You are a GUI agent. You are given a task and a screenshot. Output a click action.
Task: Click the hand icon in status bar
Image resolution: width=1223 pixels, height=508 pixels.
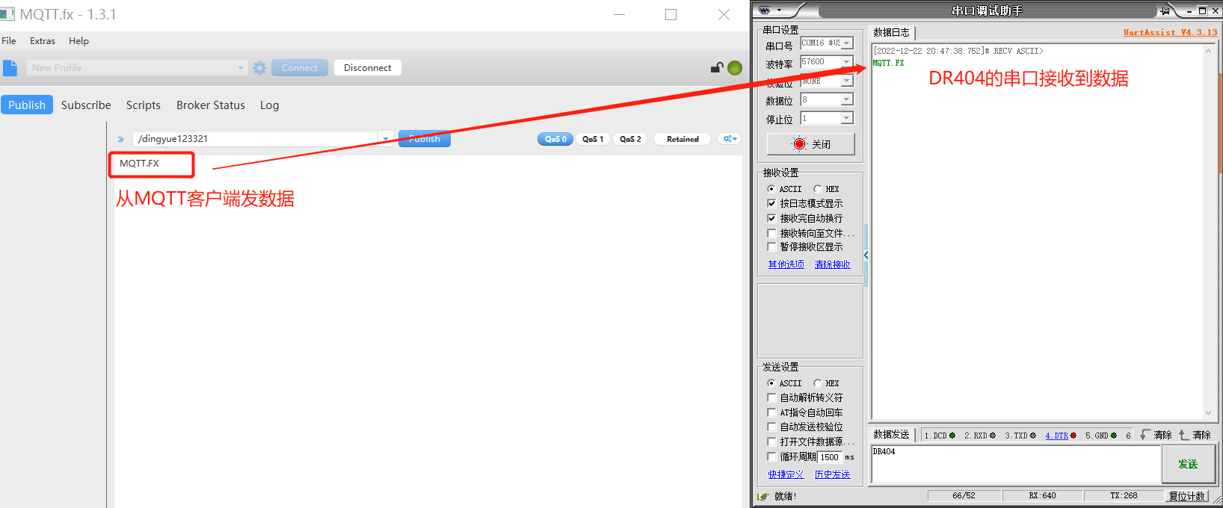763,496
